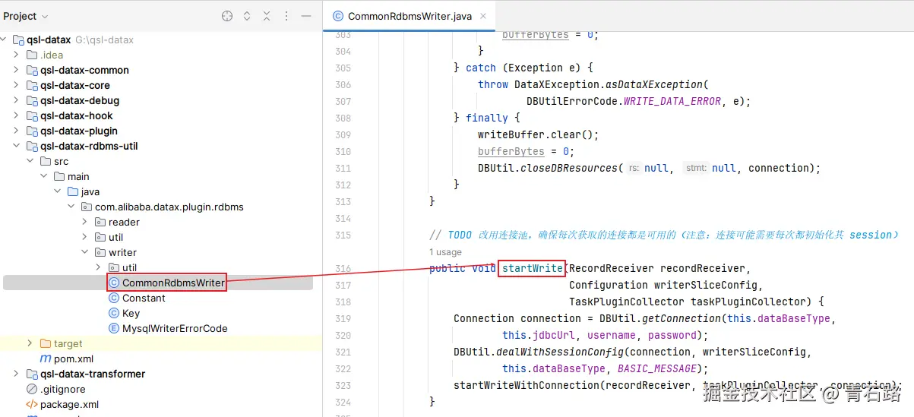Image resolution: width=914 pixels, height=417 pixels.
Task: Expand the .idea folder
Action: click(17, 55)
